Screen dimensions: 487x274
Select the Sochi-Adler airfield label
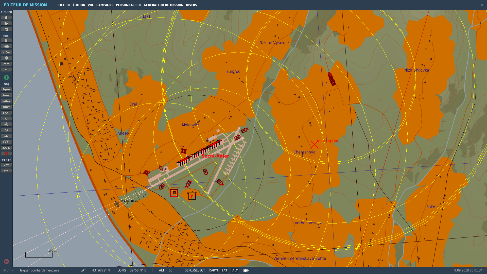coord(215,156)
